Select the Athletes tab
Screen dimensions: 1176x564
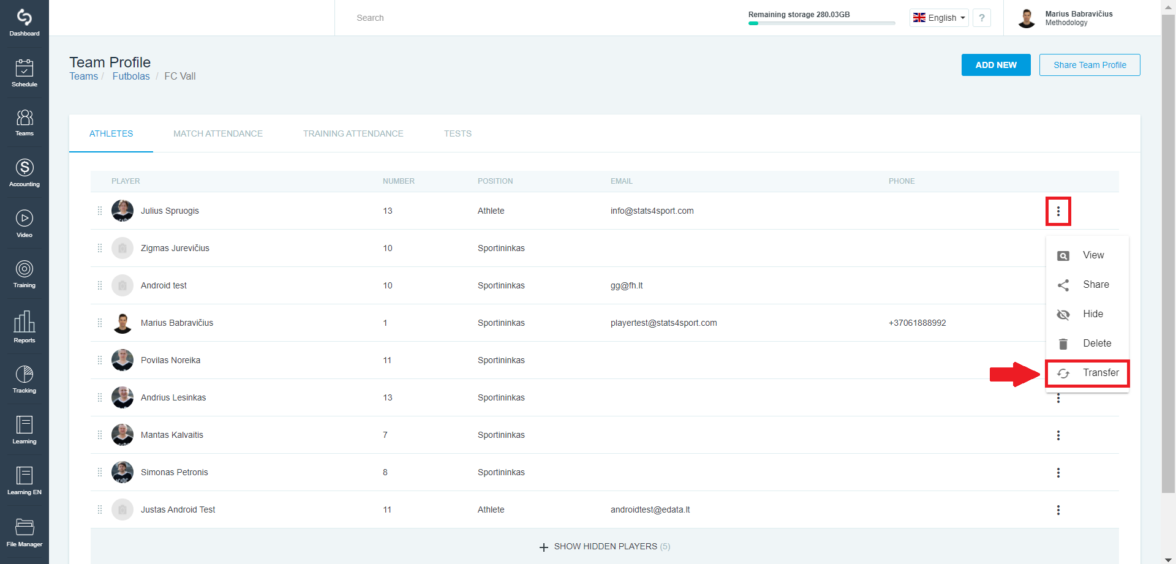pyautogui.click(x=111, y=133)
